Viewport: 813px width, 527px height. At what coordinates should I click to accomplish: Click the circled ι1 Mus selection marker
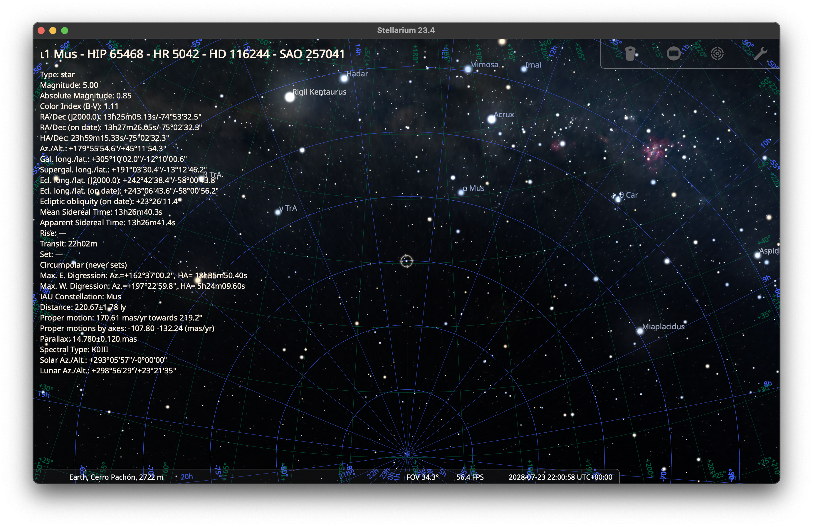click(406, 261)
